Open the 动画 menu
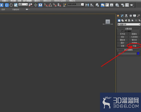141x112 pixels. pyautogui.click(x=19, y=1)
